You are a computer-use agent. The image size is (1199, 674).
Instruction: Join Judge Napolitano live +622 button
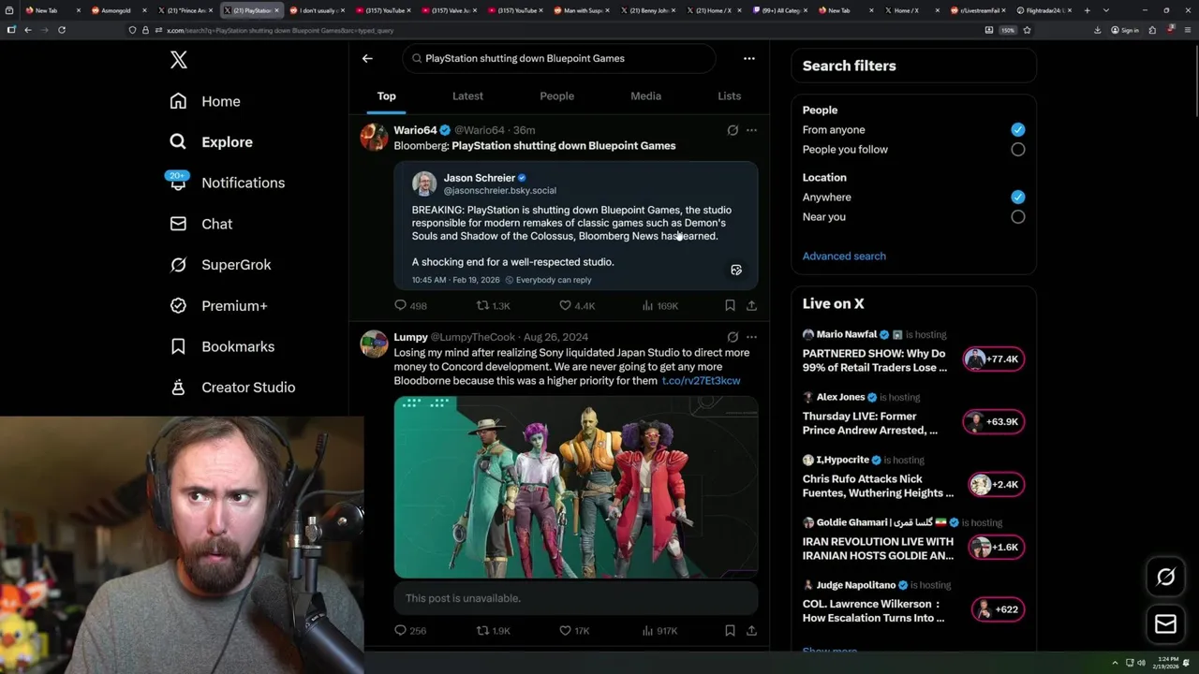998,610
